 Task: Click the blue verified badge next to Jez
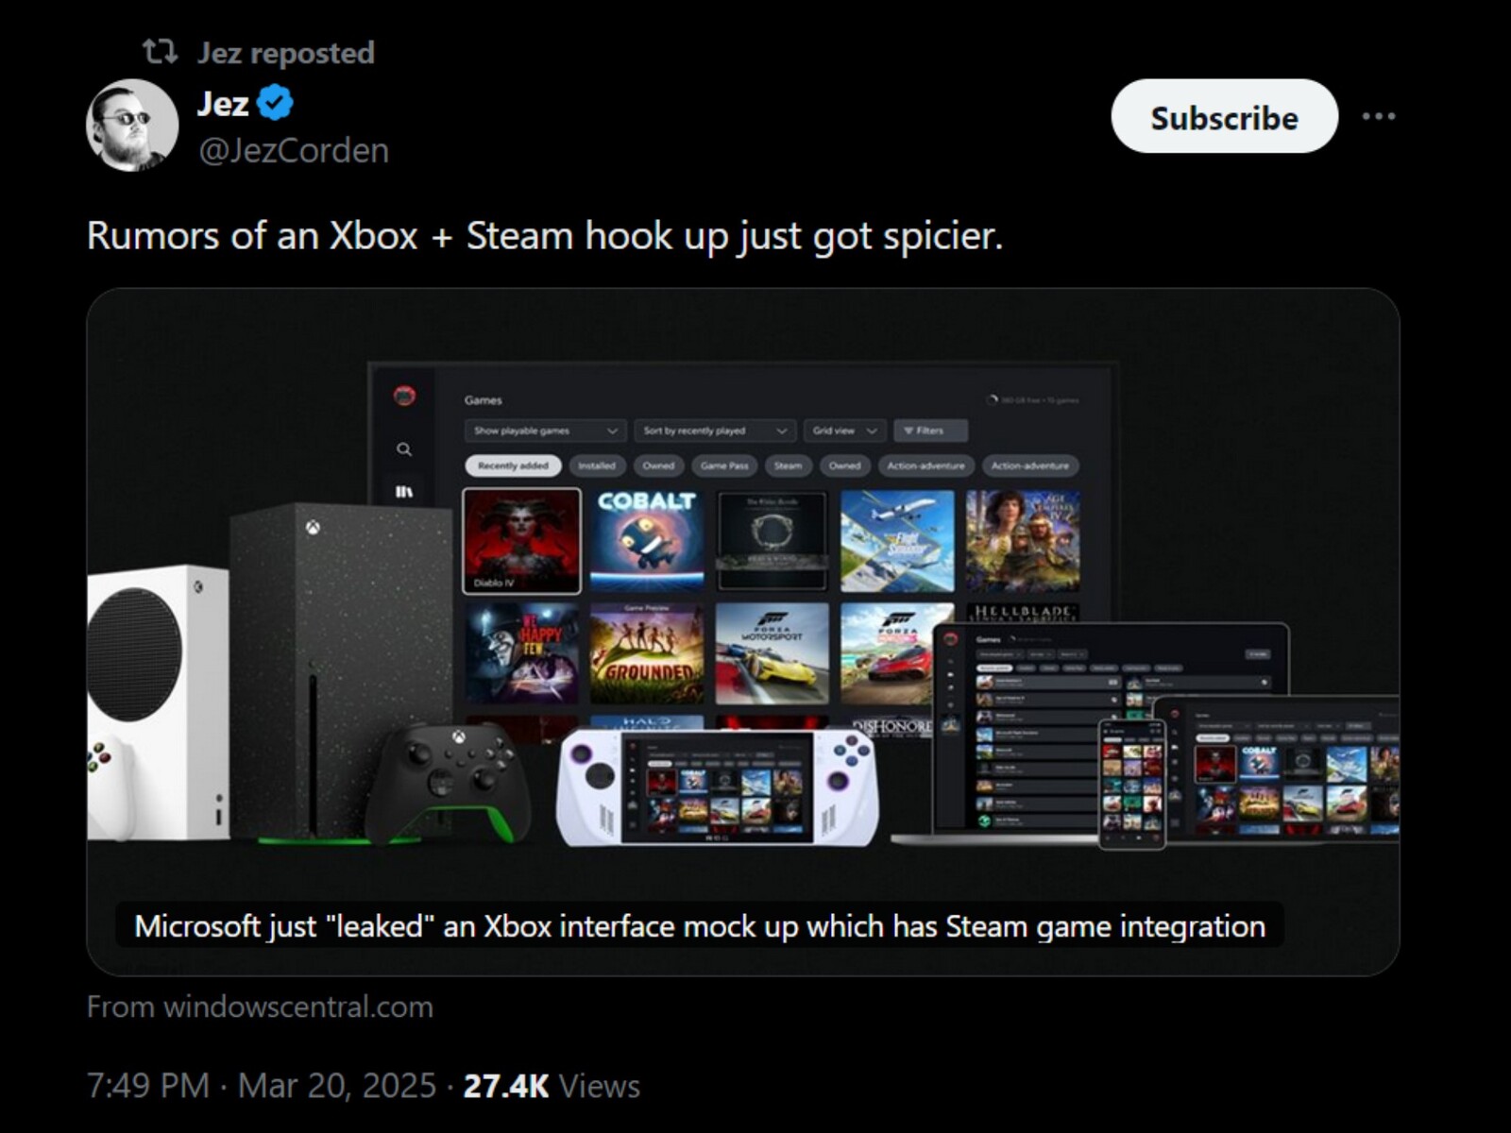pyautogui.click(x=275, y=103)
